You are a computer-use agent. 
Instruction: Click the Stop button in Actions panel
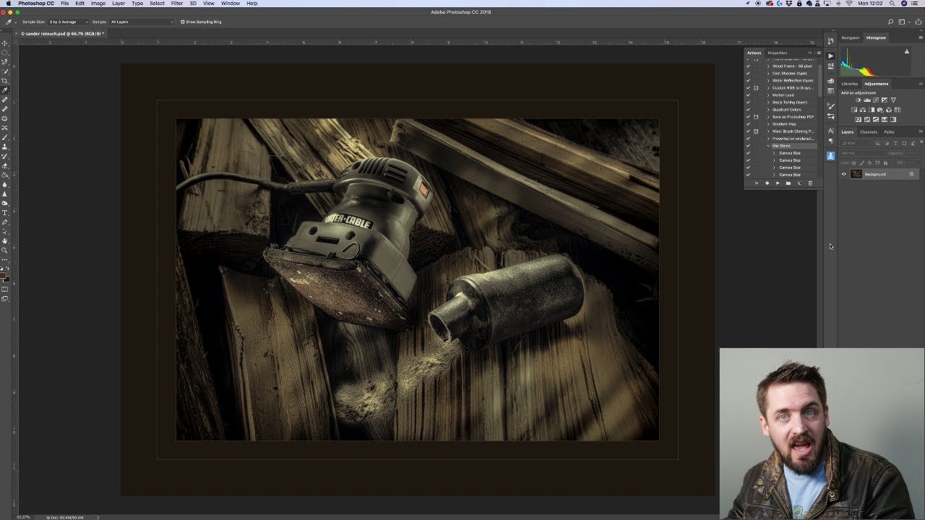tap(757, 183)
